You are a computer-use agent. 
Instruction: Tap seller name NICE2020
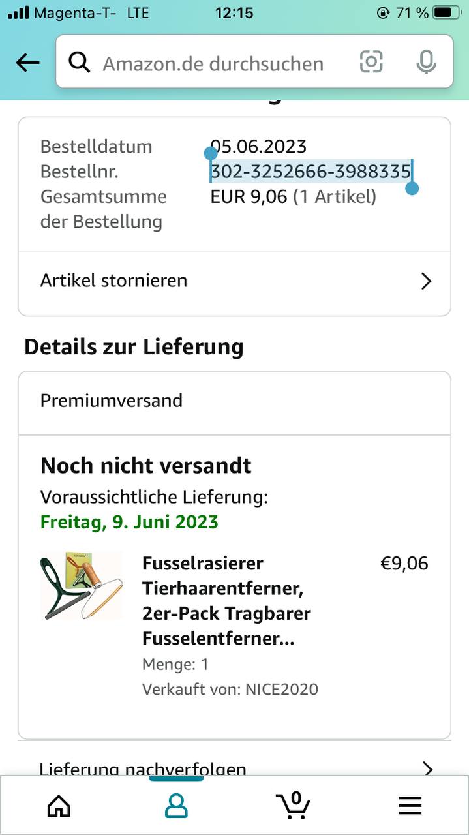tap(281, 689)
